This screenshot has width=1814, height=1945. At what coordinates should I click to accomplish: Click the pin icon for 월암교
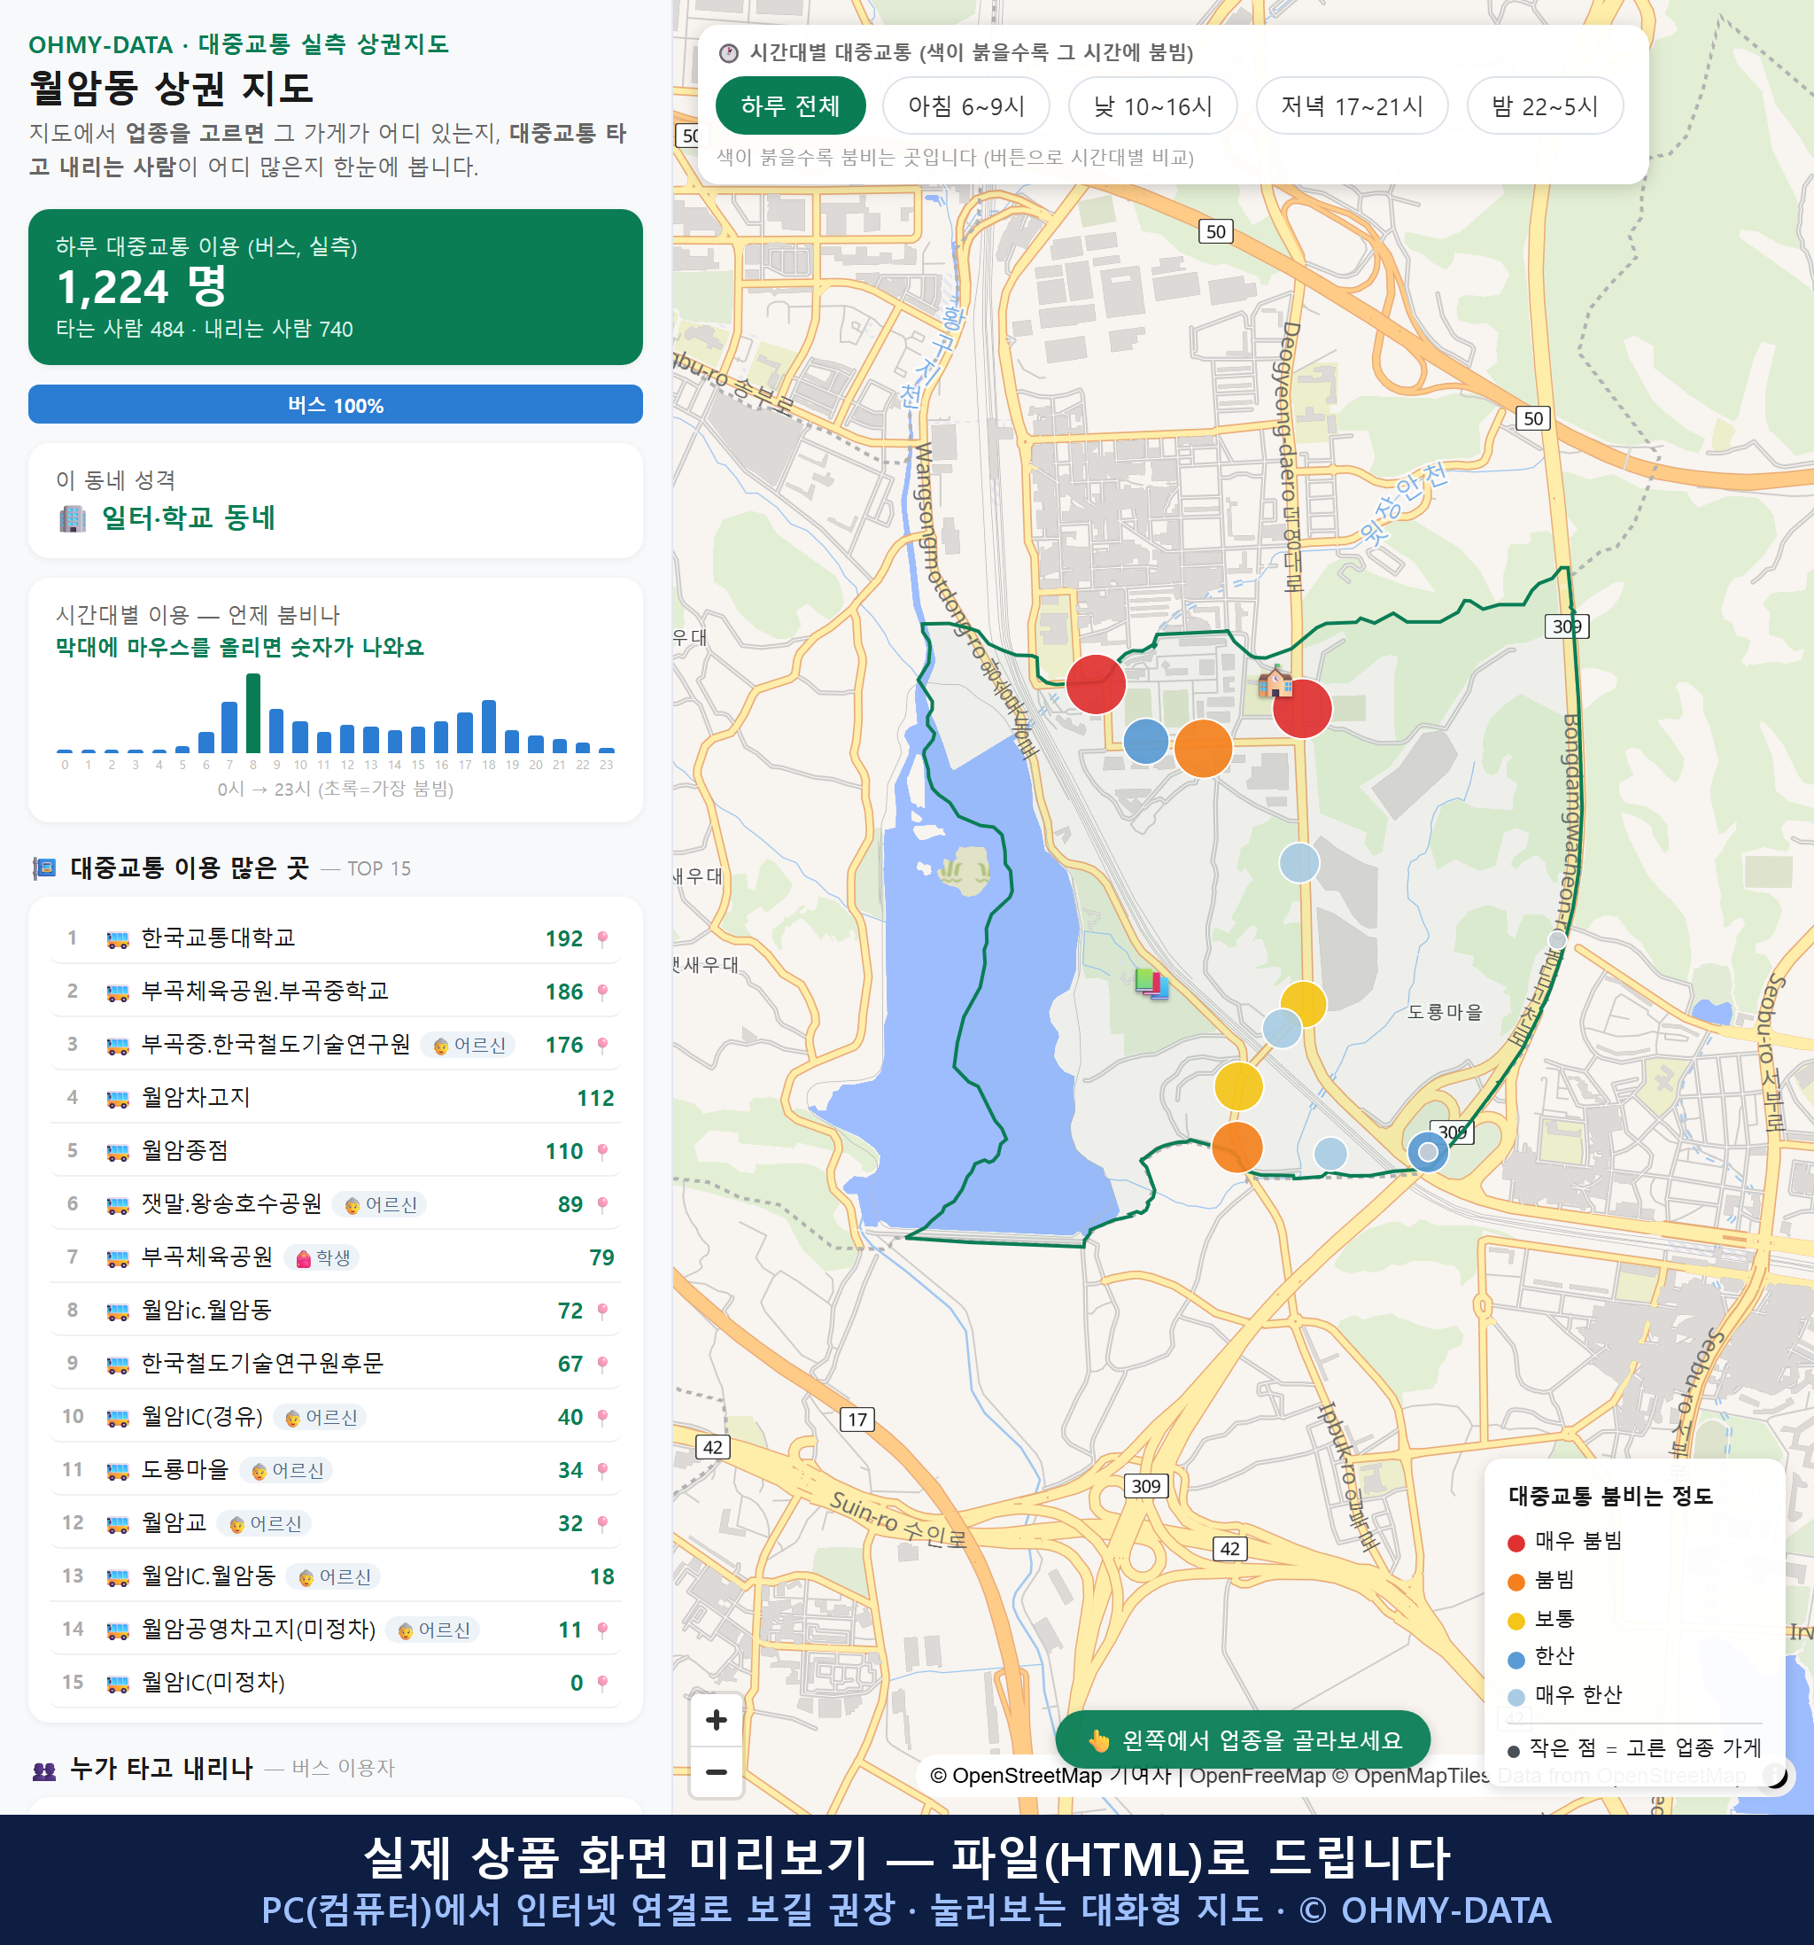[602, 1523]
